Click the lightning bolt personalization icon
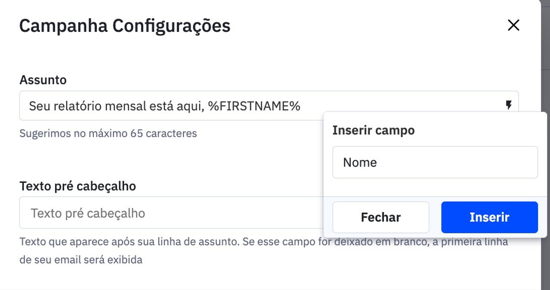The width and height of the screenshot is (550, 290). [x=508, y=105]
